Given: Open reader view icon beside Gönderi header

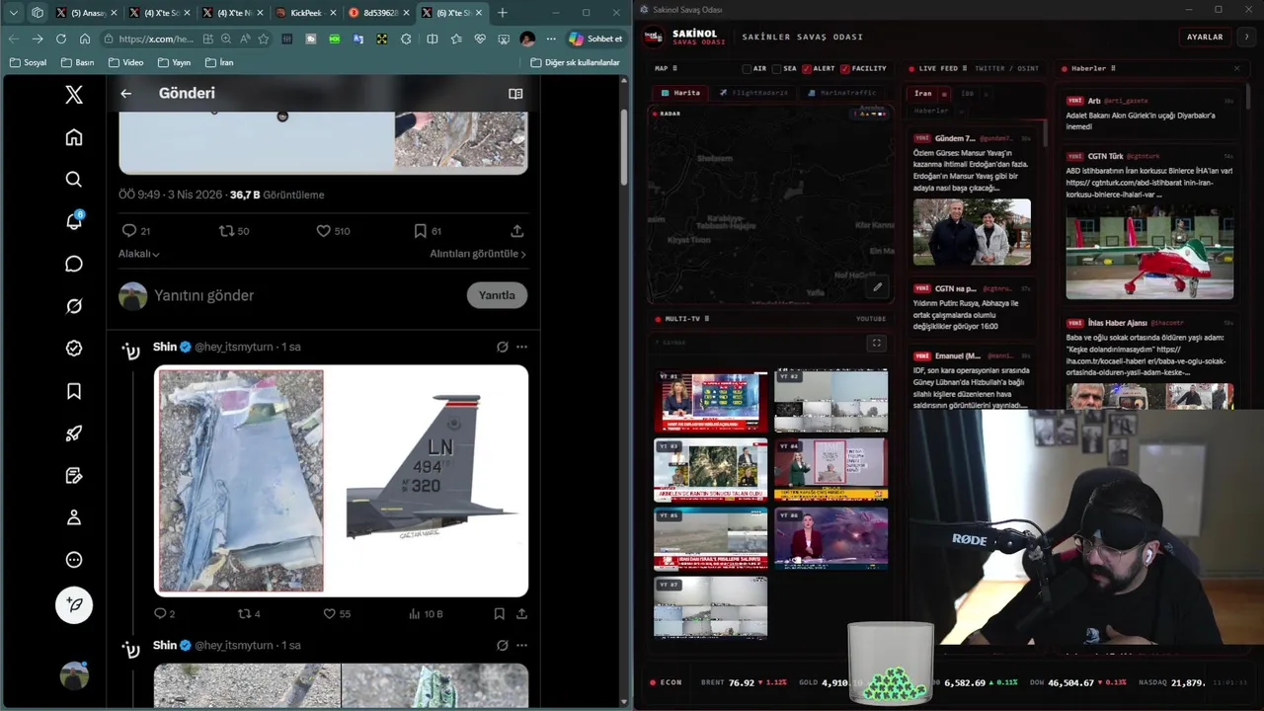Looking at the screenshot, I should [x=515, y=94].
